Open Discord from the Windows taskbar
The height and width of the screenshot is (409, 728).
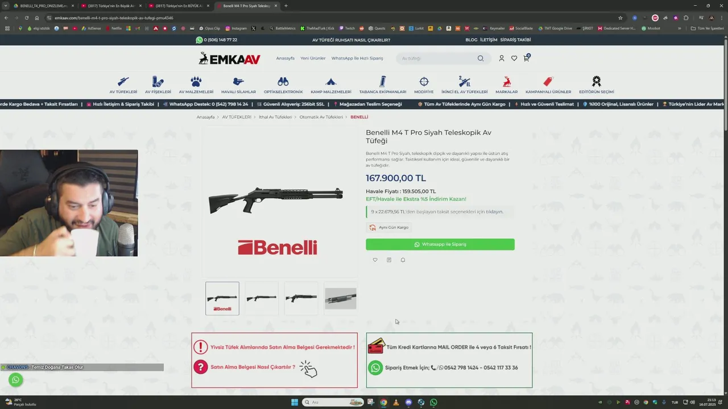pyautogui.click(x=408, y=402)
